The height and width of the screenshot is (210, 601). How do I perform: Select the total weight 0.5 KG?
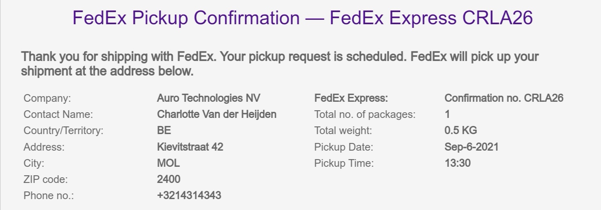461,131
